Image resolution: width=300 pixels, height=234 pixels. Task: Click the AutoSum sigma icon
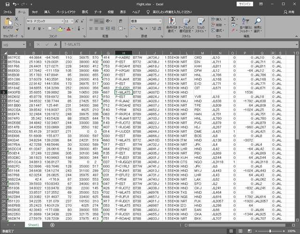[x=233, y=19]
